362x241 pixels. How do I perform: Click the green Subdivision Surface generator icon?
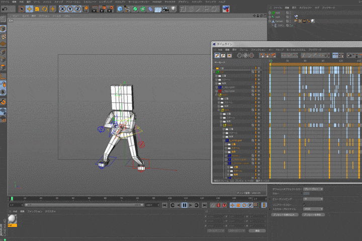(x=135, y=9)
